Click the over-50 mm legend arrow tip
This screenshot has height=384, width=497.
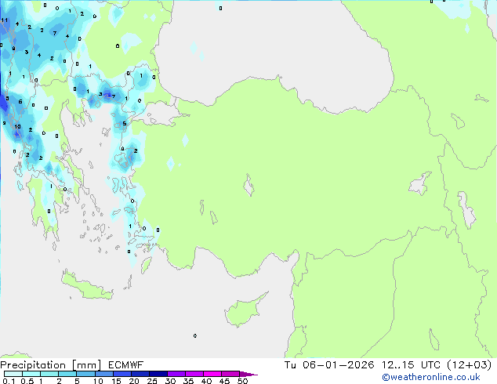coord(248,374)
